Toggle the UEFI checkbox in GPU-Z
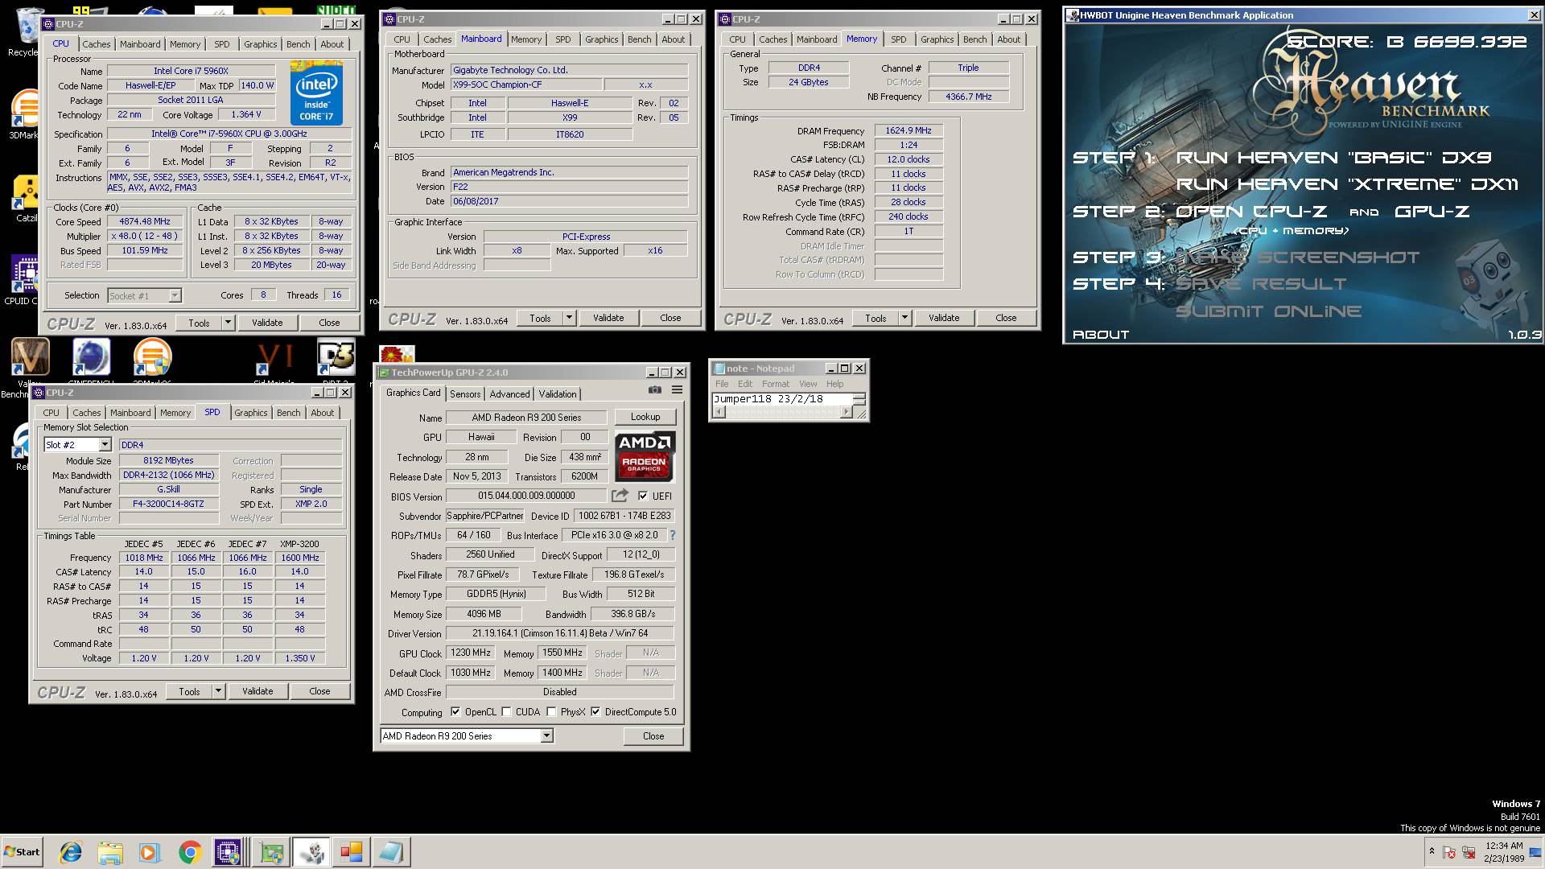This screenshot has width=1545, height=869. pyautogui.click(x=642, y=496)
